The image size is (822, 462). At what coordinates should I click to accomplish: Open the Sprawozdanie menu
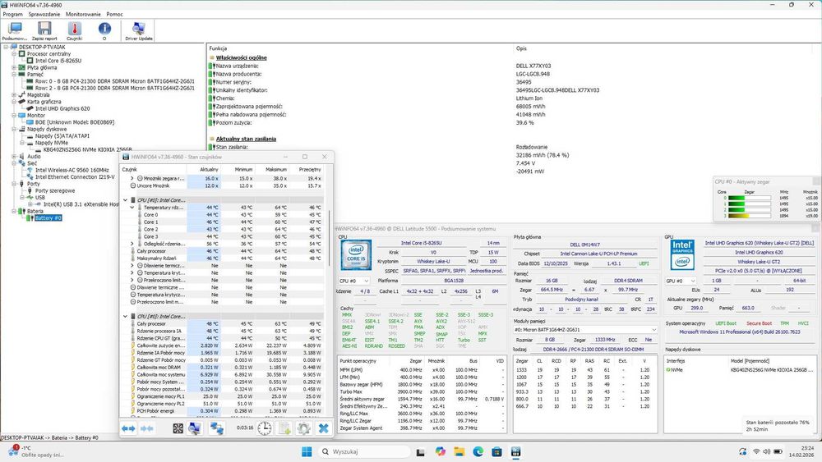coord(44,14)
